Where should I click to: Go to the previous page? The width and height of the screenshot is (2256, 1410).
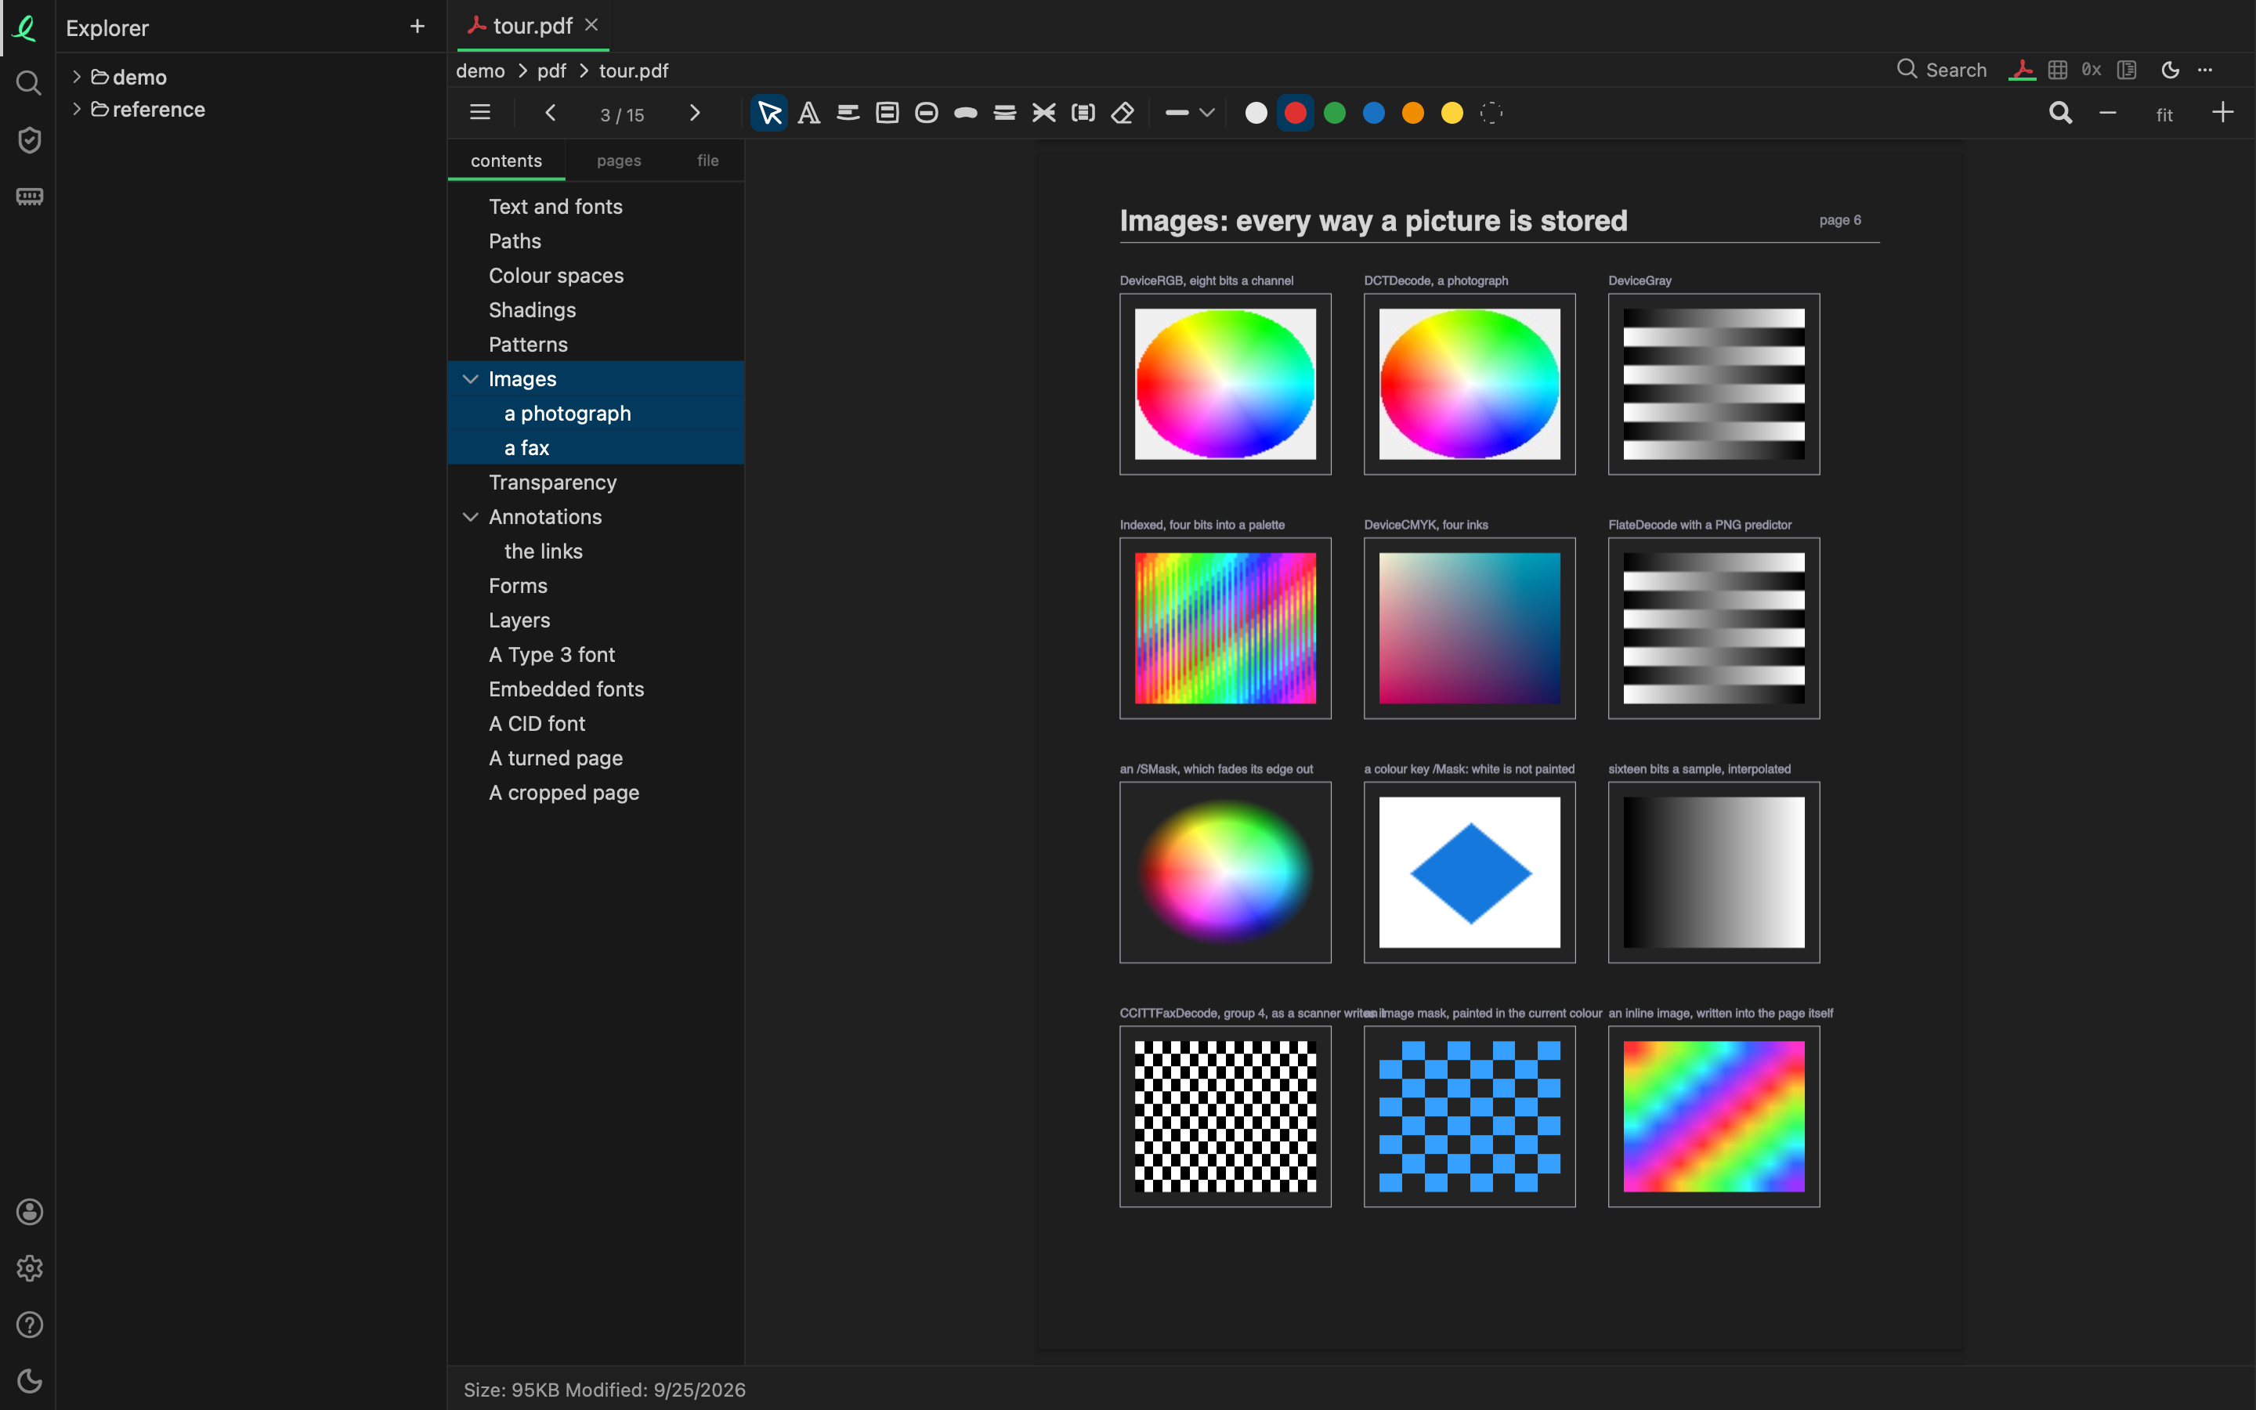(x=550, y=114)
